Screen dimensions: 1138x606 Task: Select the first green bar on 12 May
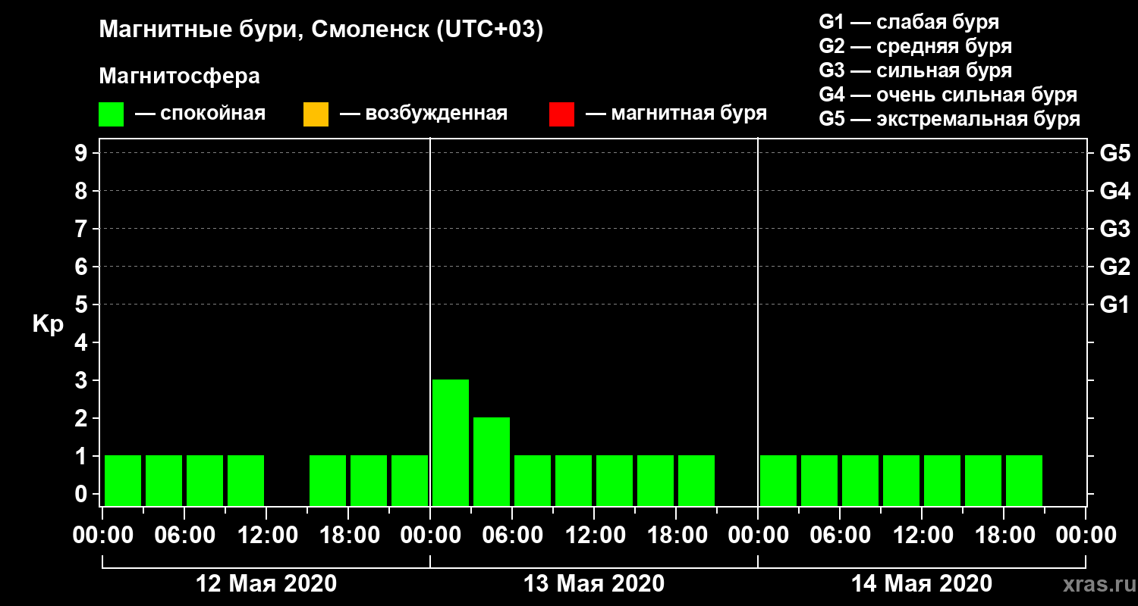point(123,480)
